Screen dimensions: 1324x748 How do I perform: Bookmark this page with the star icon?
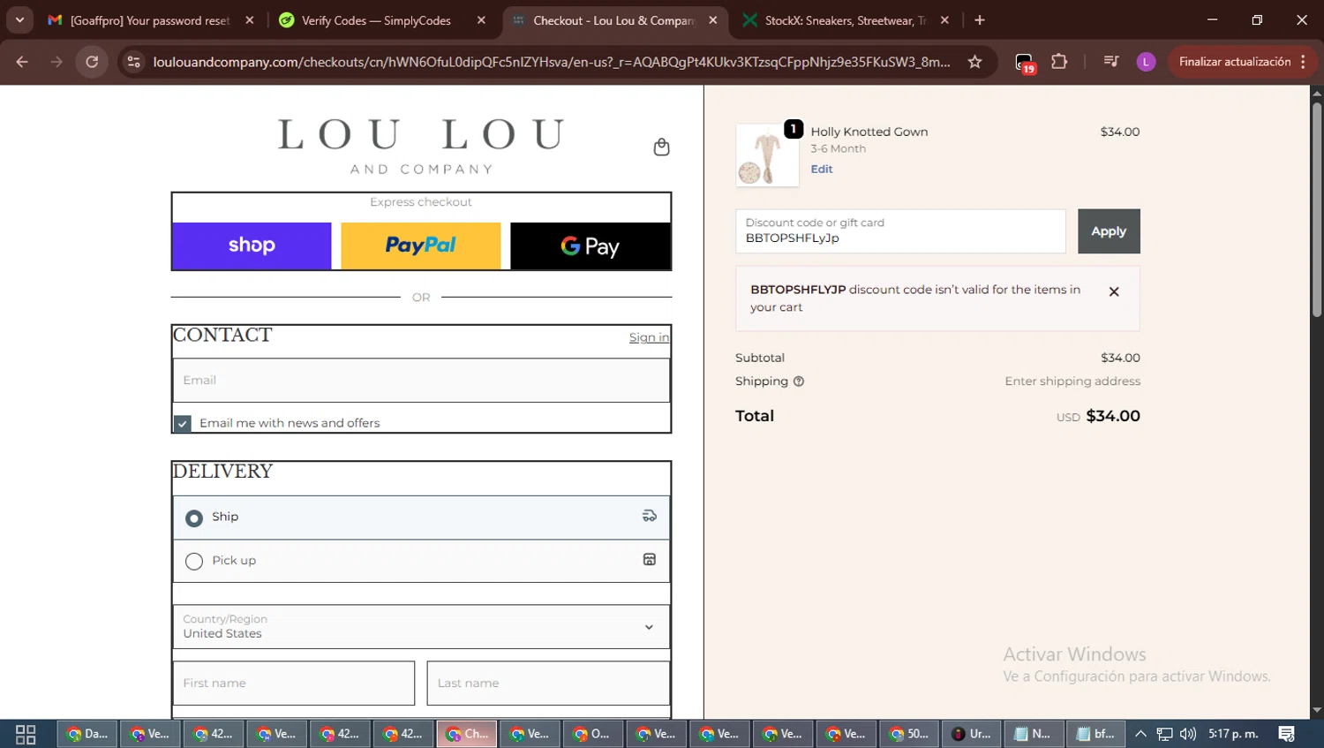[x=974, y=62]
